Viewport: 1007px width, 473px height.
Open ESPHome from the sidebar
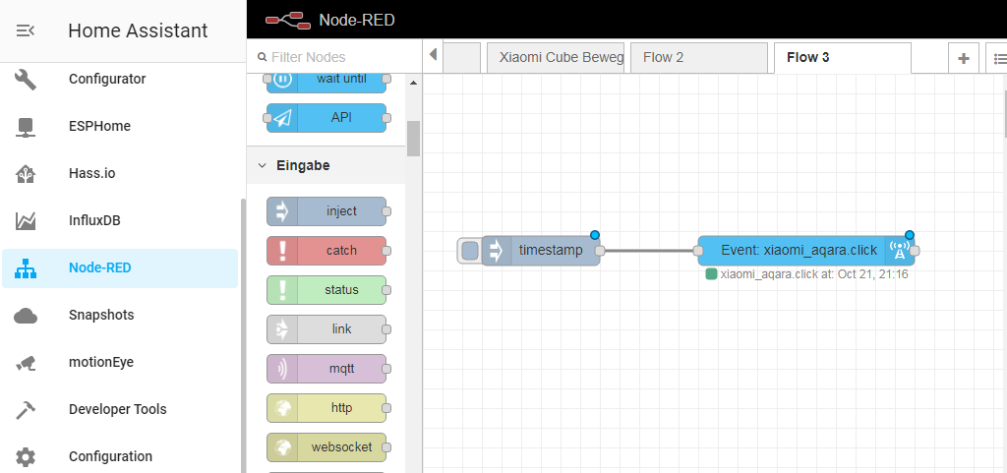(120, 127)
